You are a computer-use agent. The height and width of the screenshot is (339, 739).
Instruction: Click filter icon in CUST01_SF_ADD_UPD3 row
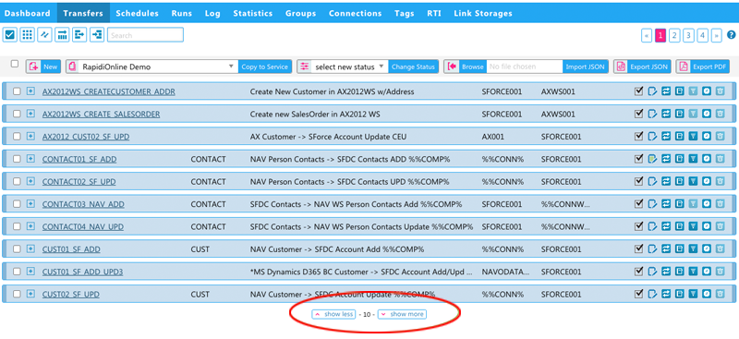coord(693,272)
